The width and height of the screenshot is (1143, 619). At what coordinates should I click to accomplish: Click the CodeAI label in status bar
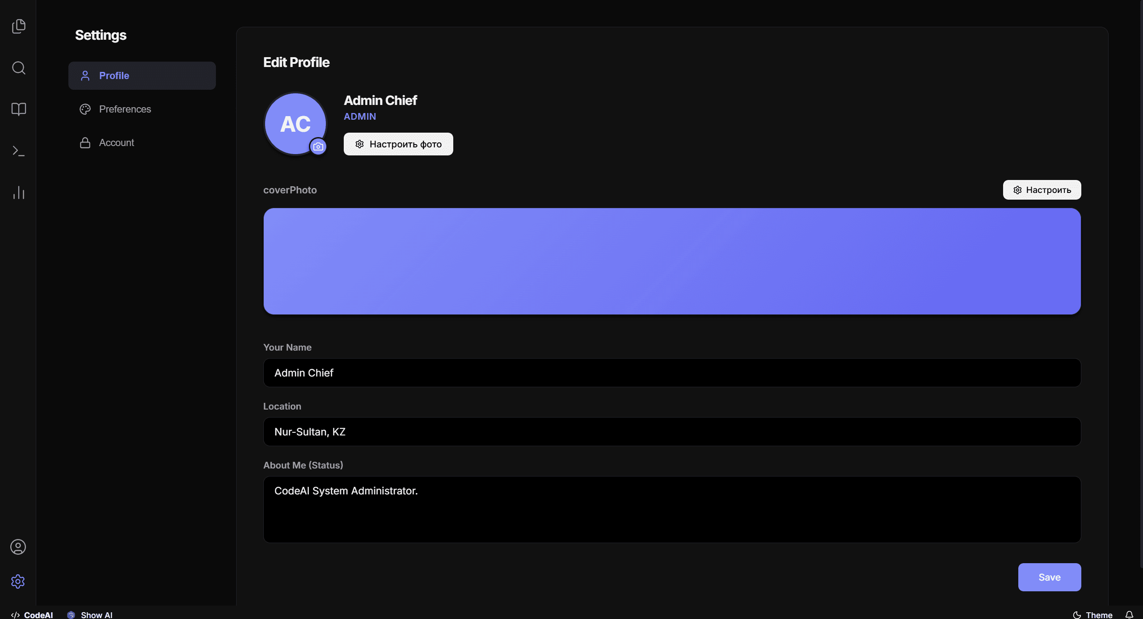coord(32,615)
